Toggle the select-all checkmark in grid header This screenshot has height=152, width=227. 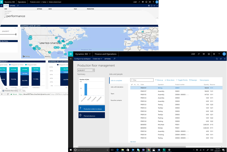pyautogui.click(x=132, y=84)
